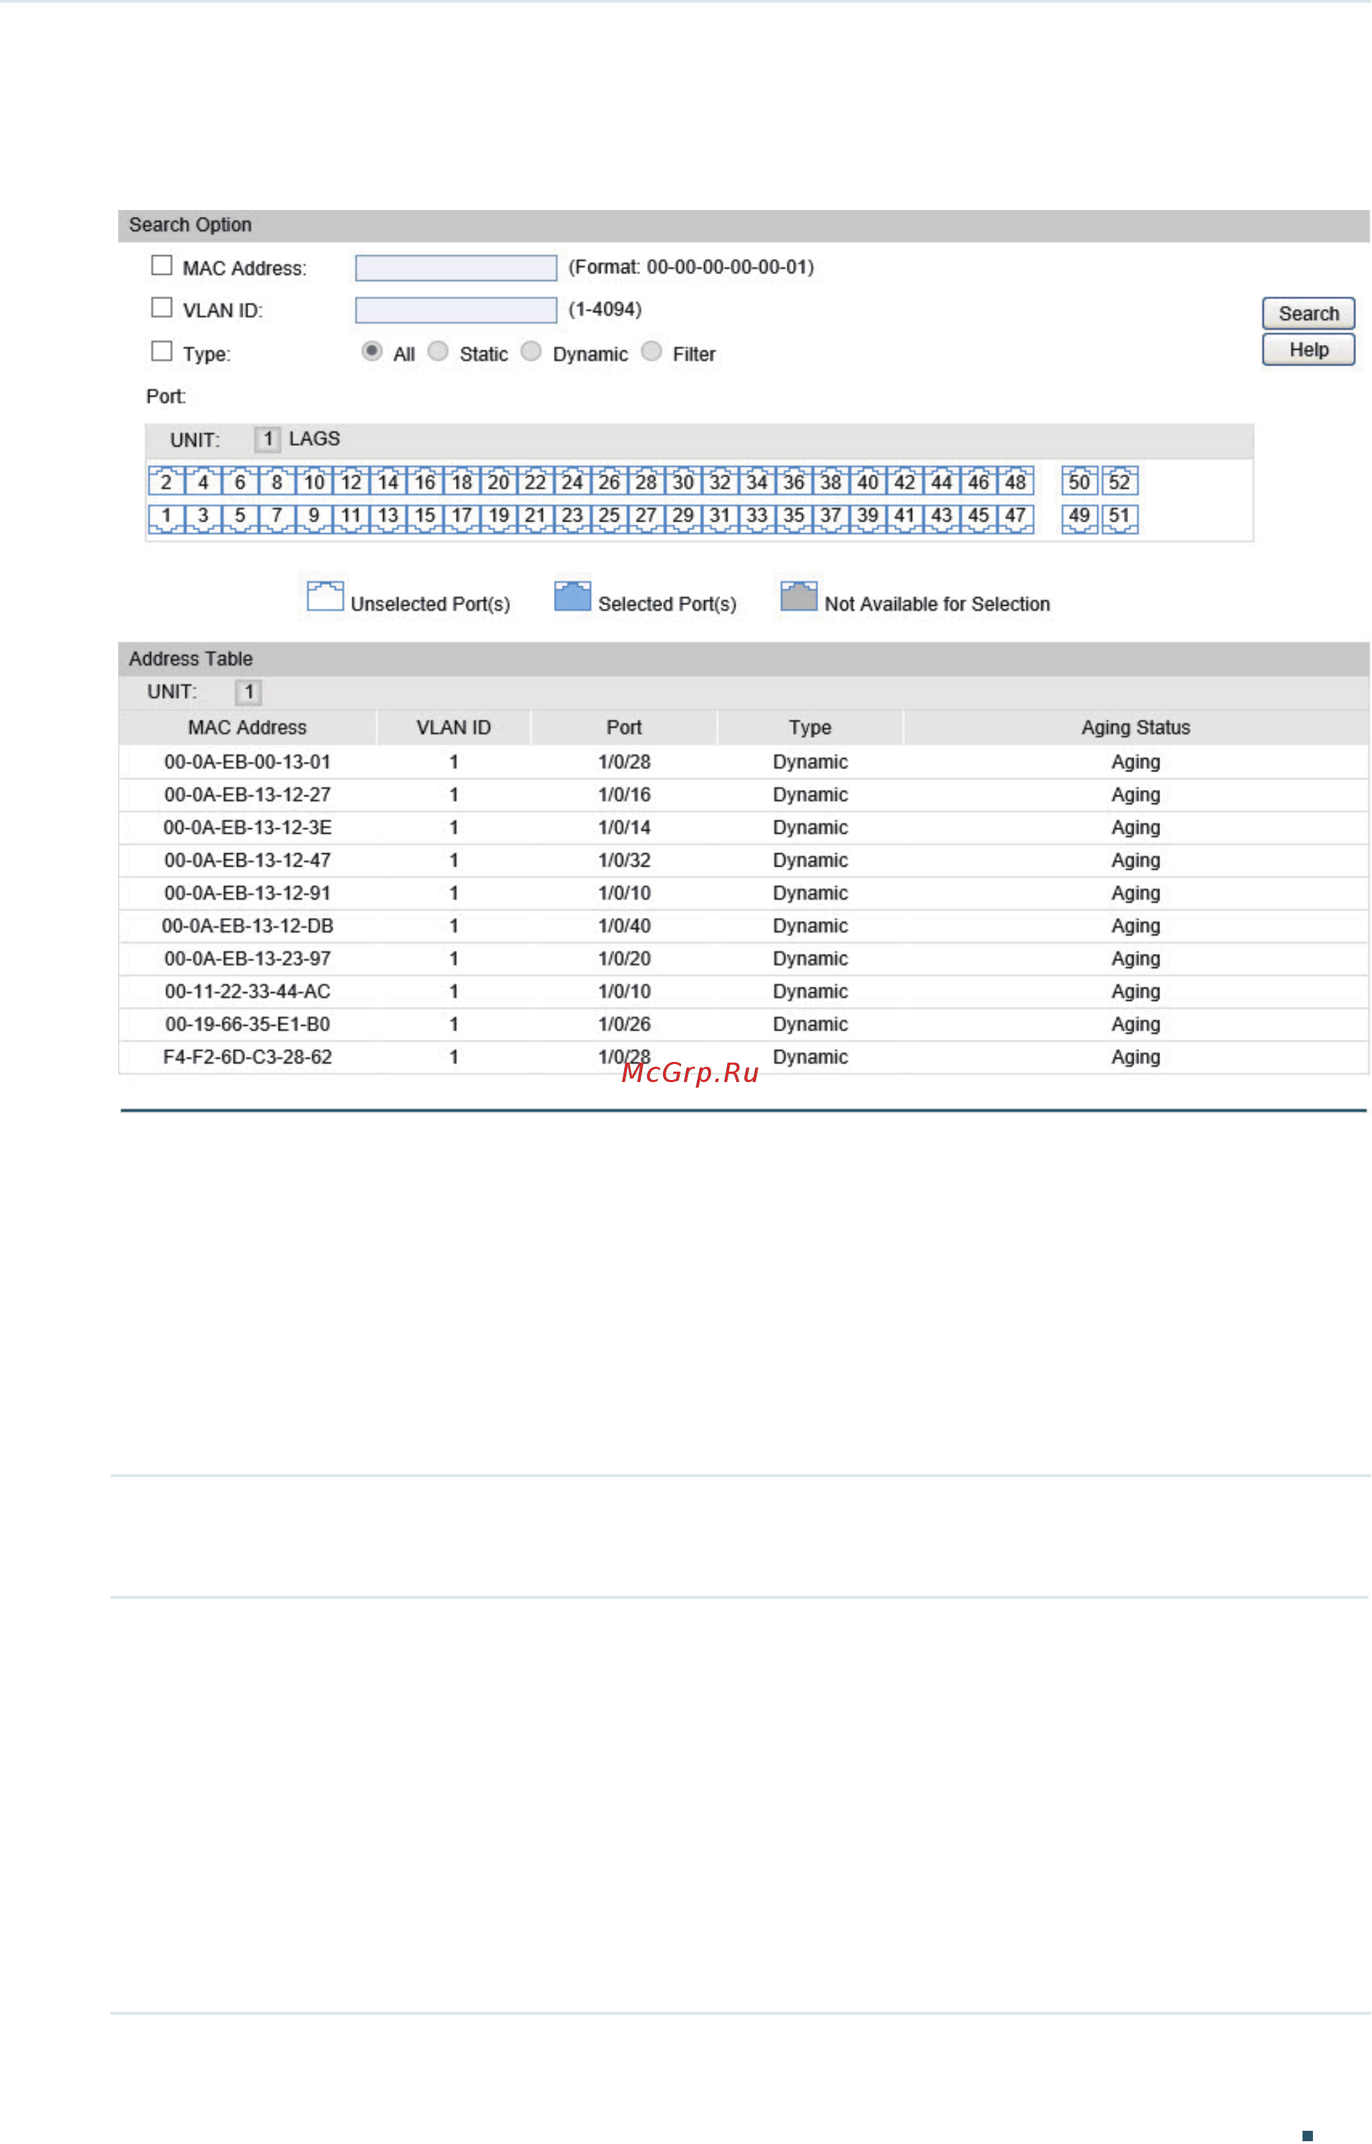The width and height of the screenshot is (1372, 2144).
Task: Select row 00-0A-EB-13-23-97
Action: click(744, 959)
